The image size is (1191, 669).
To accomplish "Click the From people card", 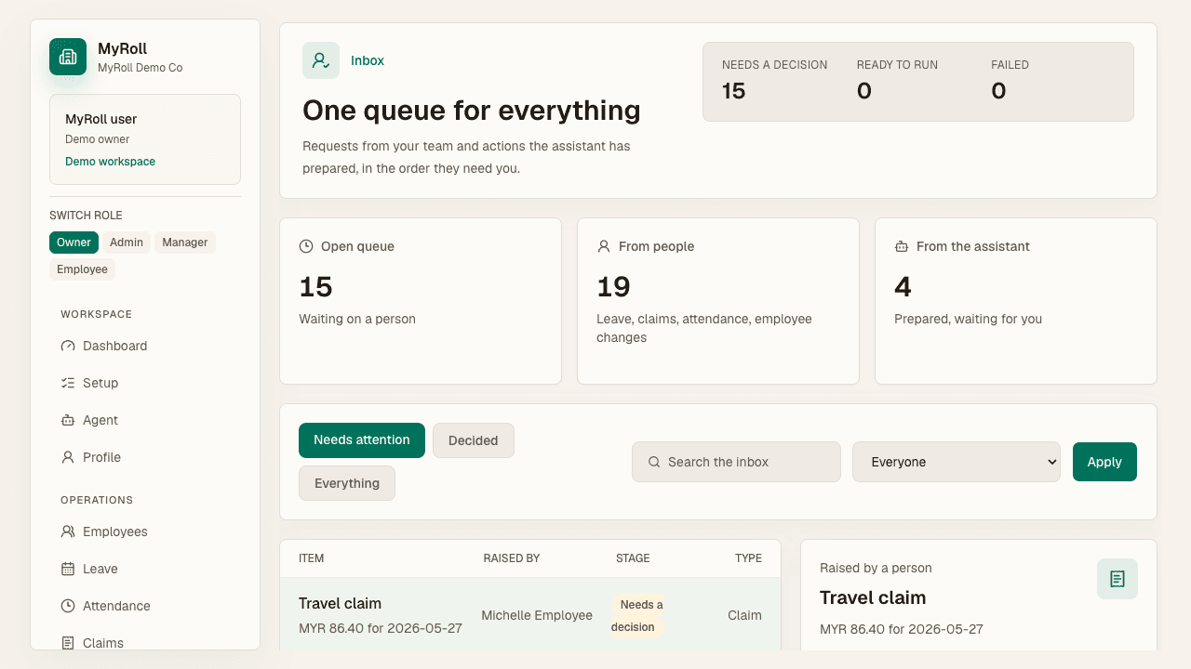I will (x=718, y=301).
